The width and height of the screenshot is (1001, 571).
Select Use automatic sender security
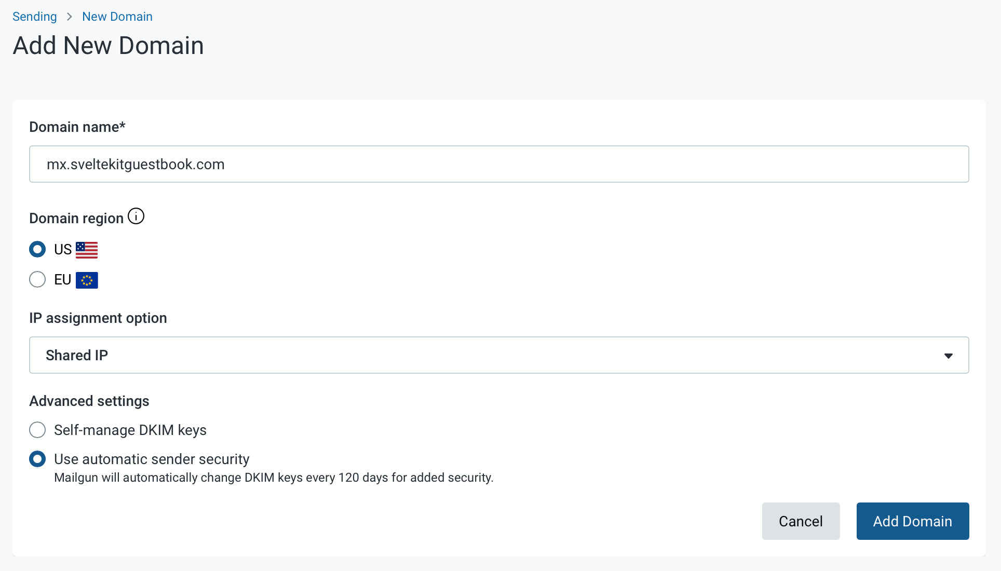[37, 459]
